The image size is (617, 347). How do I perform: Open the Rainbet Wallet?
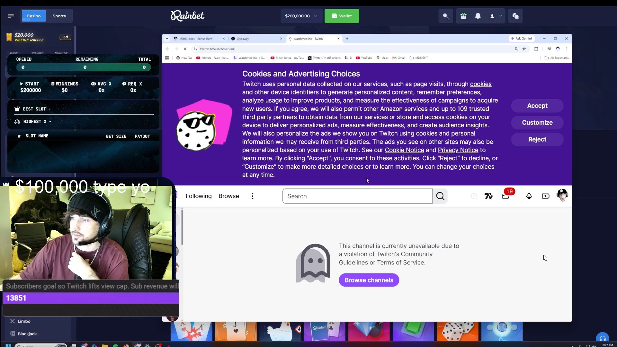pos(342,16)
